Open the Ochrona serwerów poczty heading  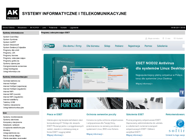click(x=101, y=115)
